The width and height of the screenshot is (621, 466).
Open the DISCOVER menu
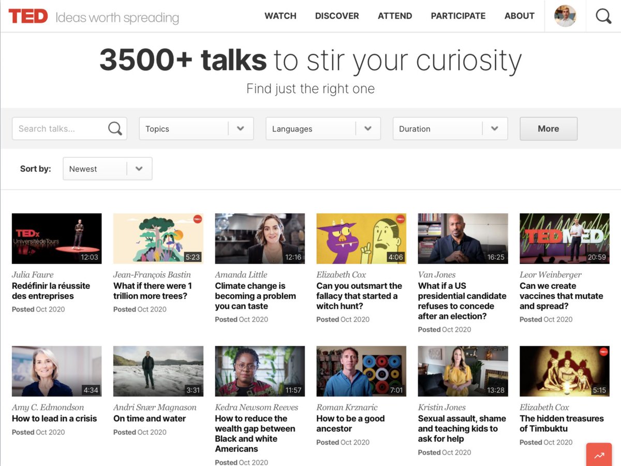(337, 16)
